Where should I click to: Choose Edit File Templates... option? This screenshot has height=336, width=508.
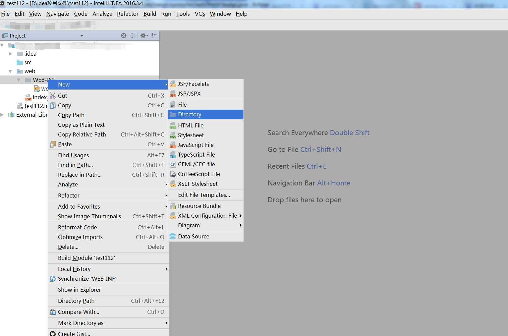tap(206, 195)
